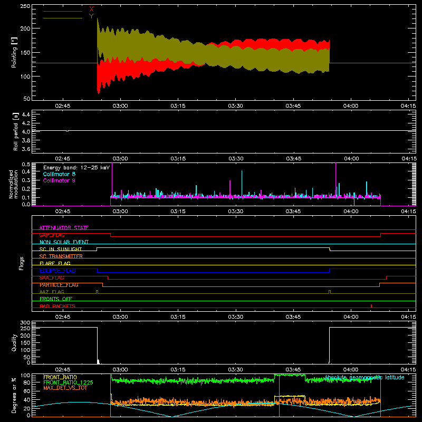Click 03:30 tick under Roll period plot
The image size is (422, 422).
point(236,159)
